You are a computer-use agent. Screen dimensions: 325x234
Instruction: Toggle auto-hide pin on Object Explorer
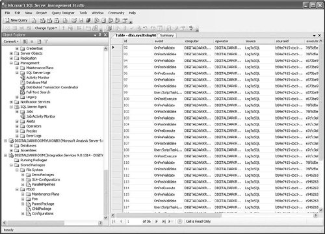[x=100, y=34]
